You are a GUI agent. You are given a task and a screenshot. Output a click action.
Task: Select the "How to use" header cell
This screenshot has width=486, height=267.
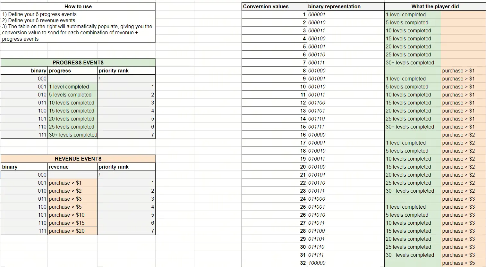(x=78, y=6)
